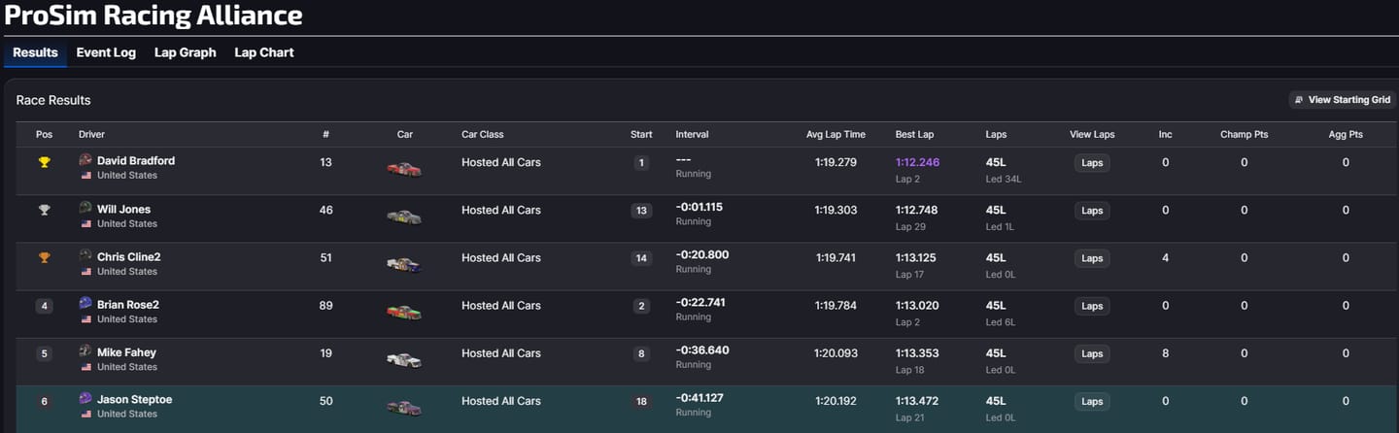The width and height of the screenshot is (1399, 433).
Task: Sort by the Inc column header
Action: coord(1165,134)
